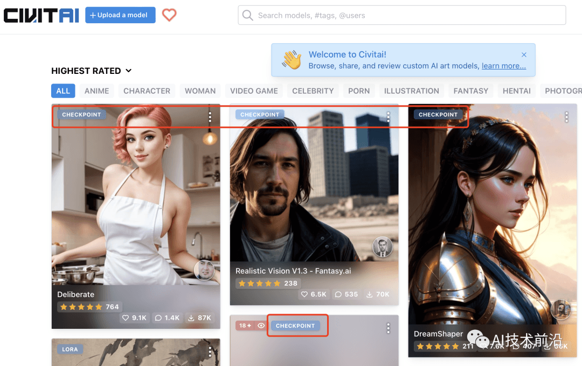
Task: Click creator avatar on Realistic Vision card
Action: click(382, 247)
